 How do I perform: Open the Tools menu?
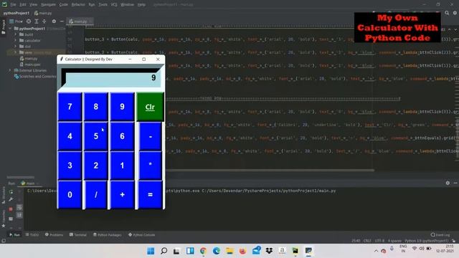point(103,5)
